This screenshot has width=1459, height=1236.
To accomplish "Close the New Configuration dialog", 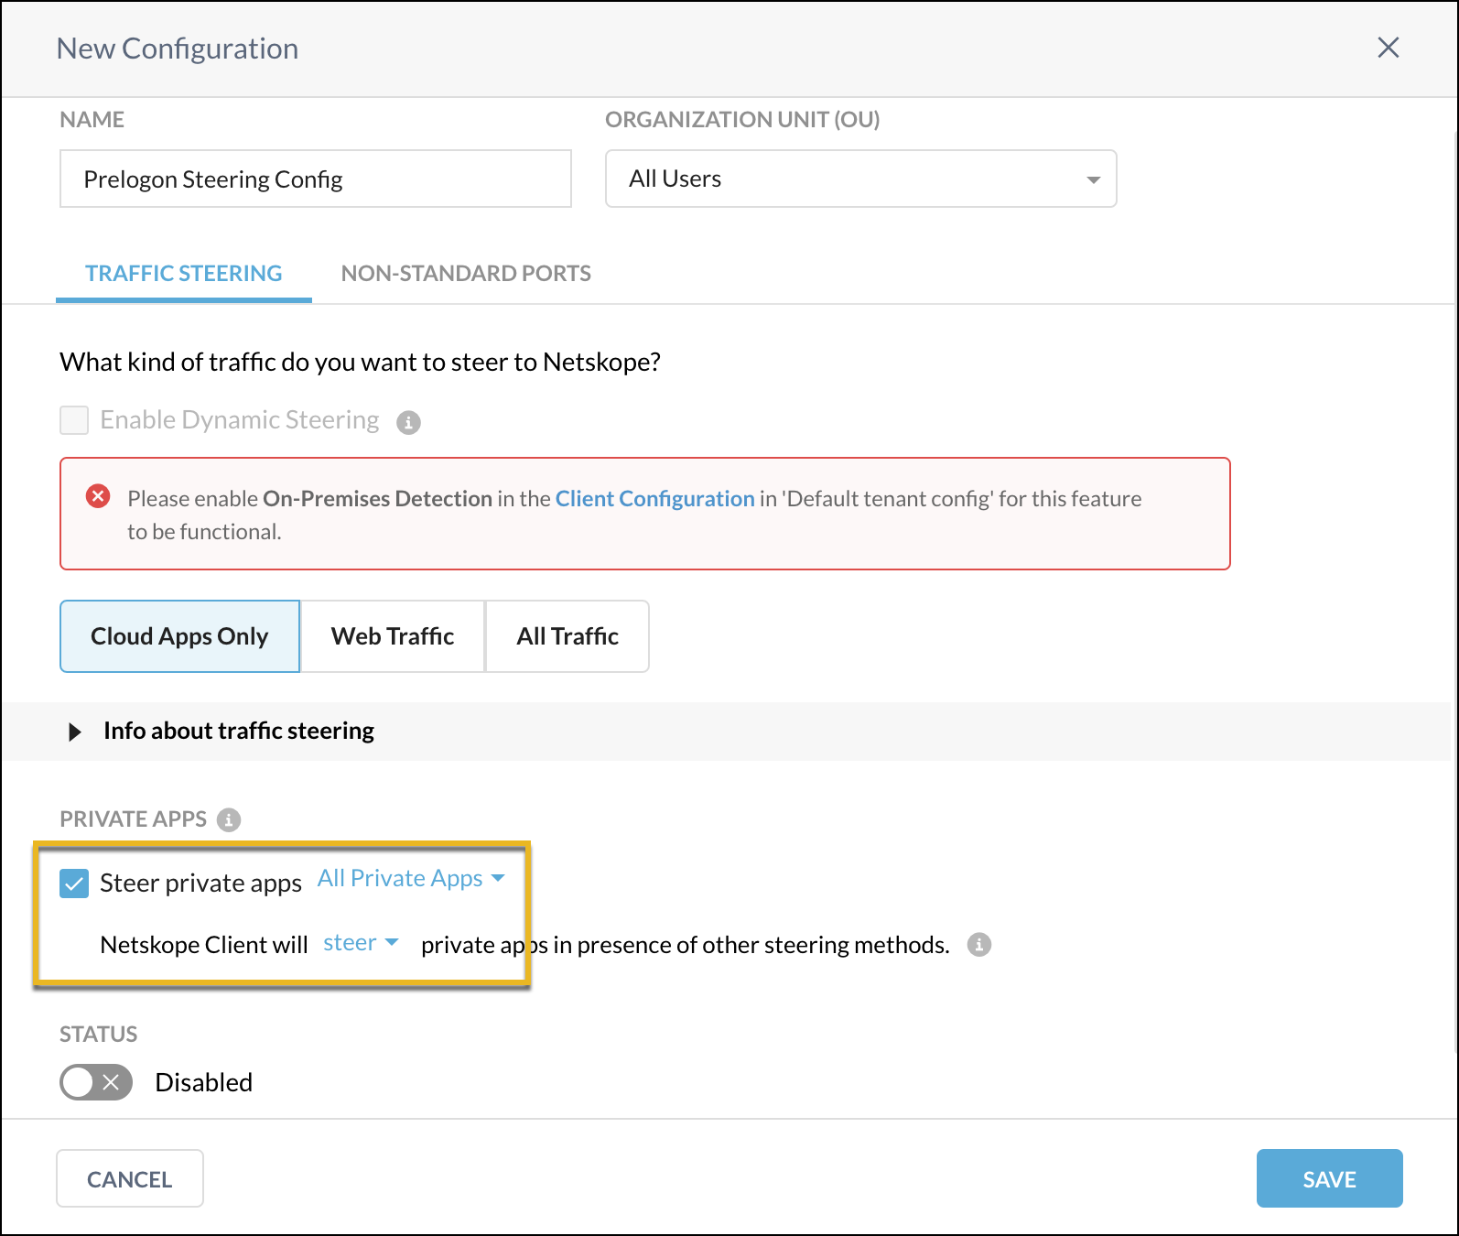I will click(x=1389, y=48).
